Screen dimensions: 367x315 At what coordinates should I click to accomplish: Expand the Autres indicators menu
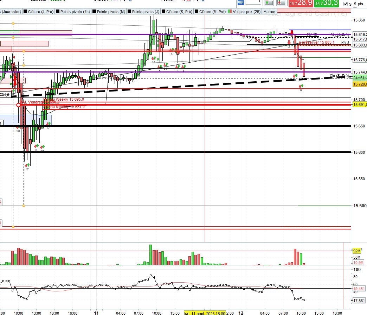pyautogui.click(x=269, y=12)
